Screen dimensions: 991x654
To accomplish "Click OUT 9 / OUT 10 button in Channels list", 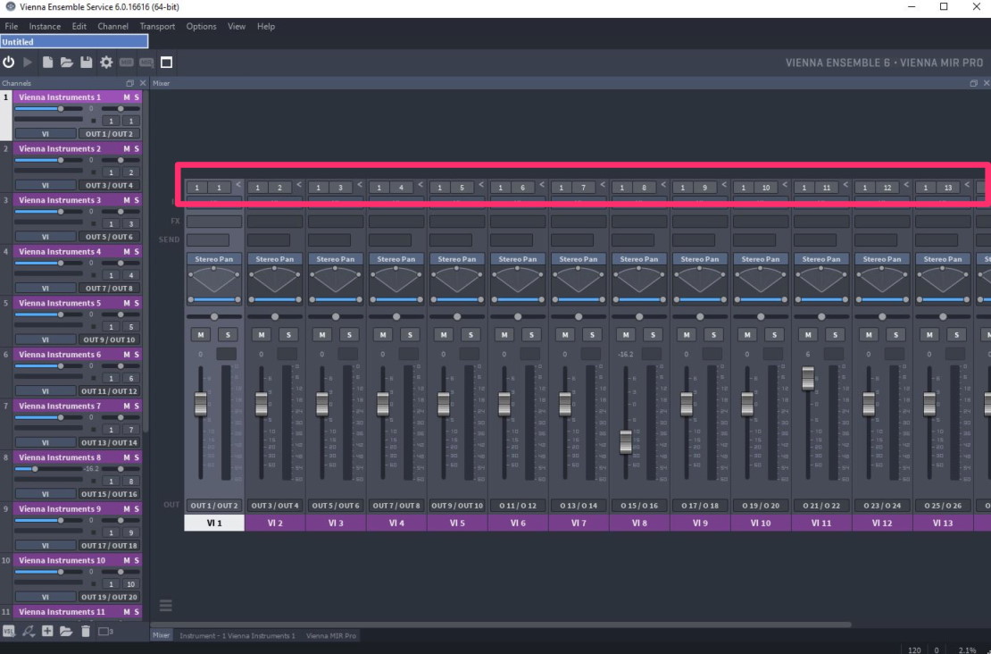I will [x=109, y=340].
